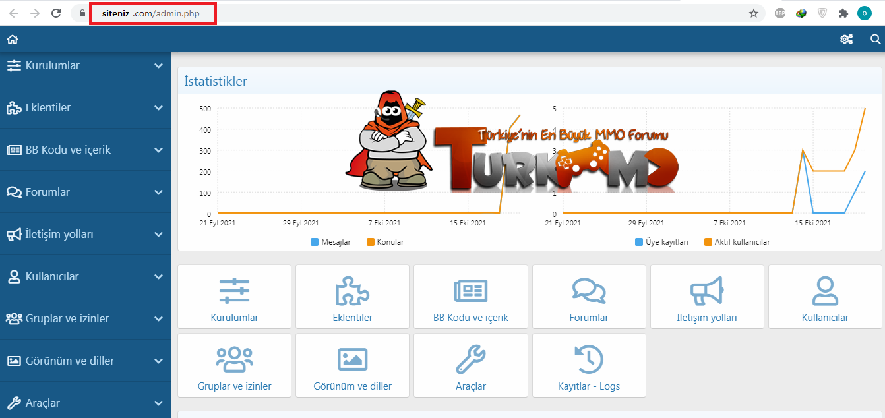This screenshot has height=418, width=885.
Task: Go to the admin home icon
Action: click(12, 40)
